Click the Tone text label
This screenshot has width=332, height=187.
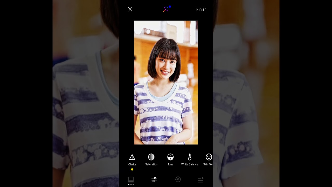[x=170, y=164]
